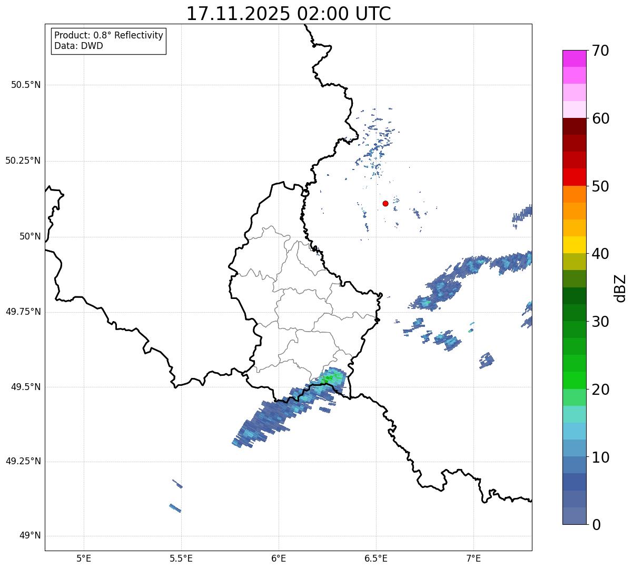Click the small isolated echo near 5.5°E, 49.1°N
The image size is (633, 569).
(175, 508)
